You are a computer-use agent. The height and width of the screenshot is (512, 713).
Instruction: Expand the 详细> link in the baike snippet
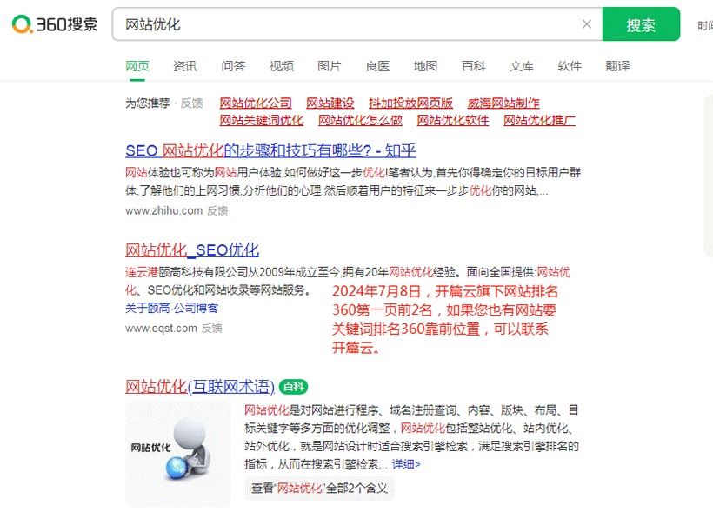[405, 464]
